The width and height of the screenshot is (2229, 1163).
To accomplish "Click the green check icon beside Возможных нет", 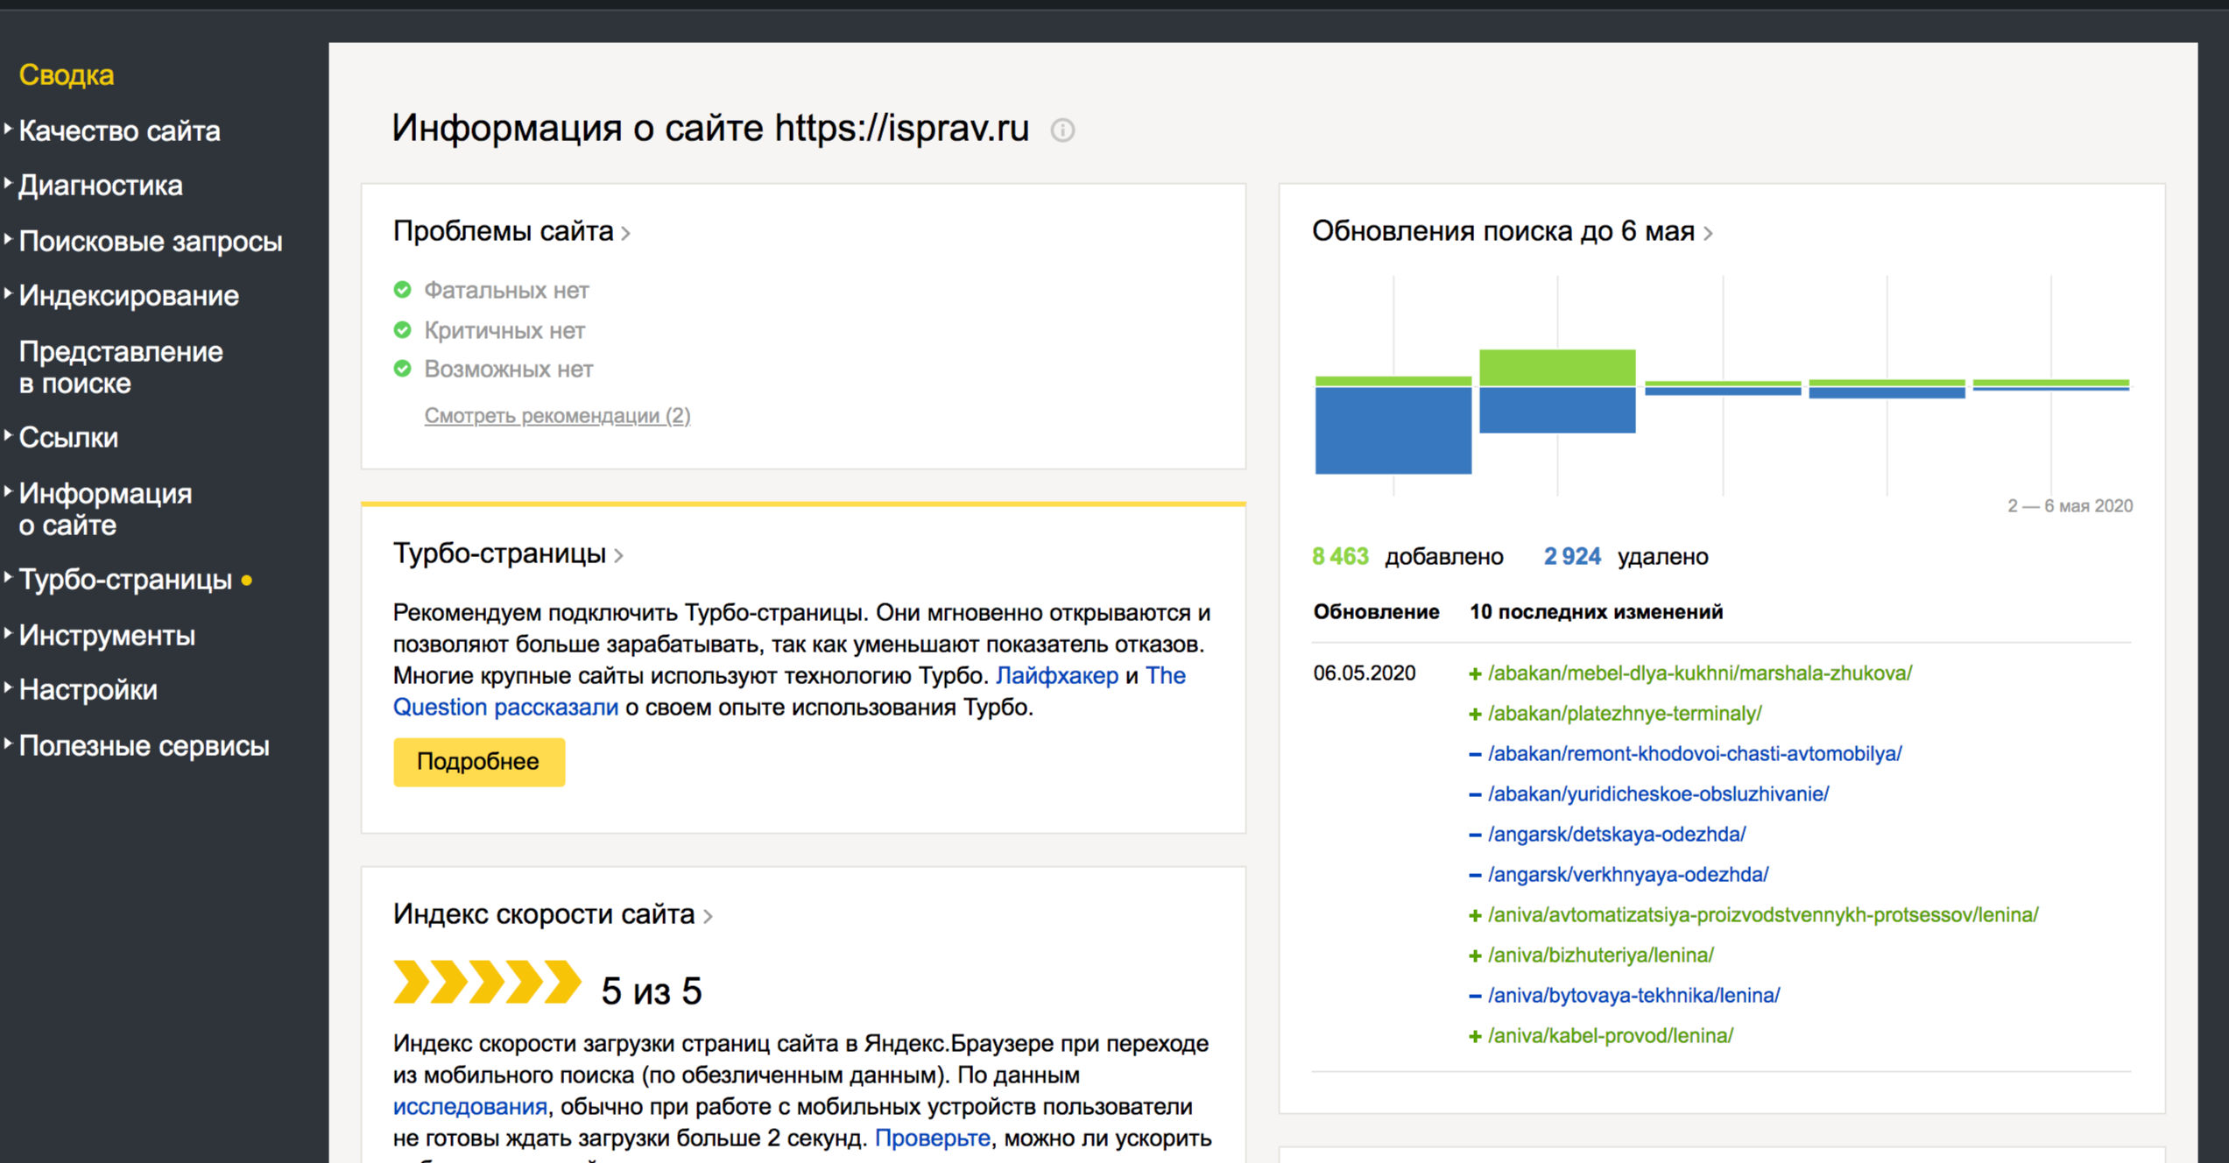I will click(402, 369).
